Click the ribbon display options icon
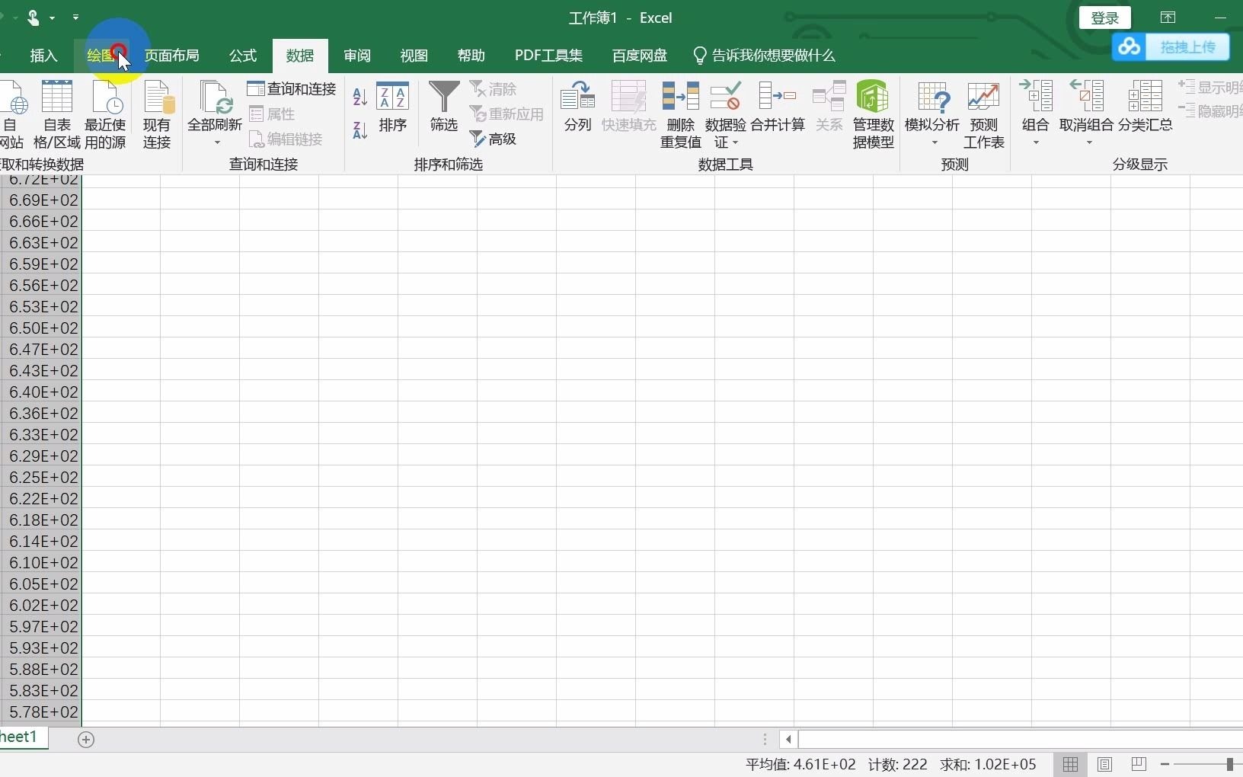Image resolution: width=1243 pixels, height=777 pixels. pyautogui.click(x=1168, y=18)
